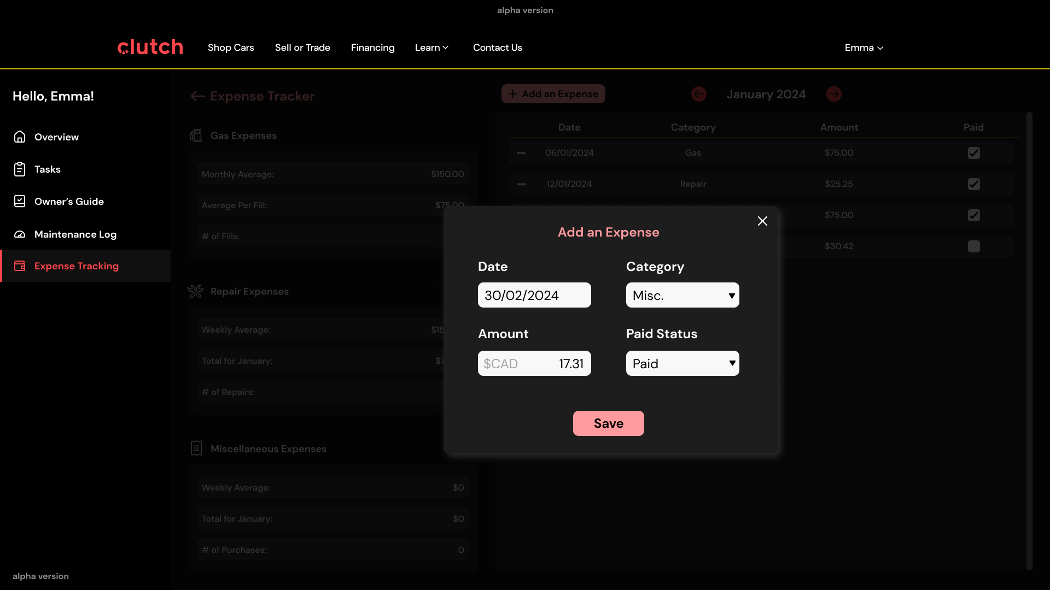Expand the Emma account menu

click(x=864, y=48)
